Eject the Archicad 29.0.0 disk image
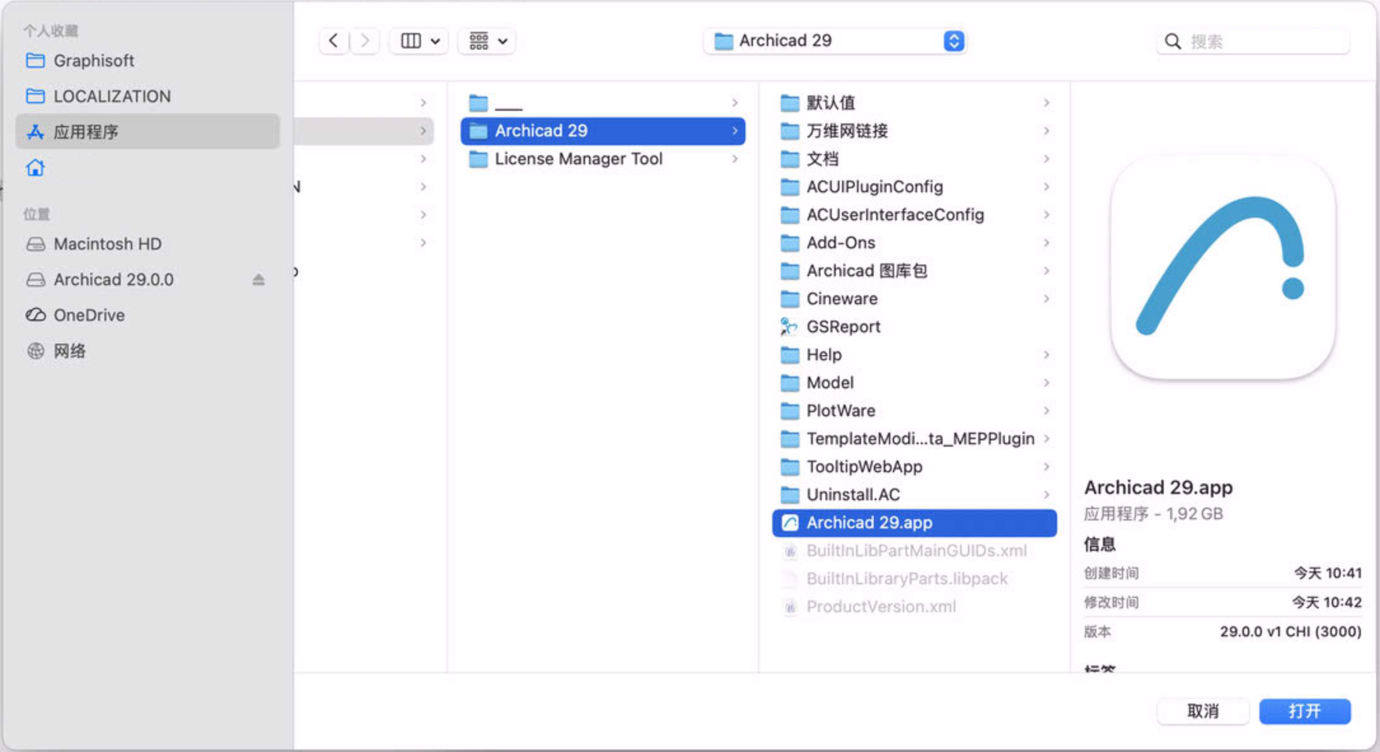The width and height of the screenshot is (1380, 752). pos(258,279)
